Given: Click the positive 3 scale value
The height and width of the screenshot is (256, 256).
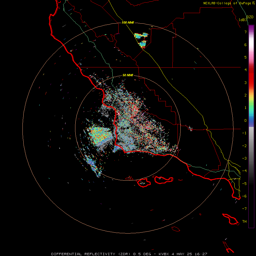Looking at the screenshot, I should (x=245, y=83).
